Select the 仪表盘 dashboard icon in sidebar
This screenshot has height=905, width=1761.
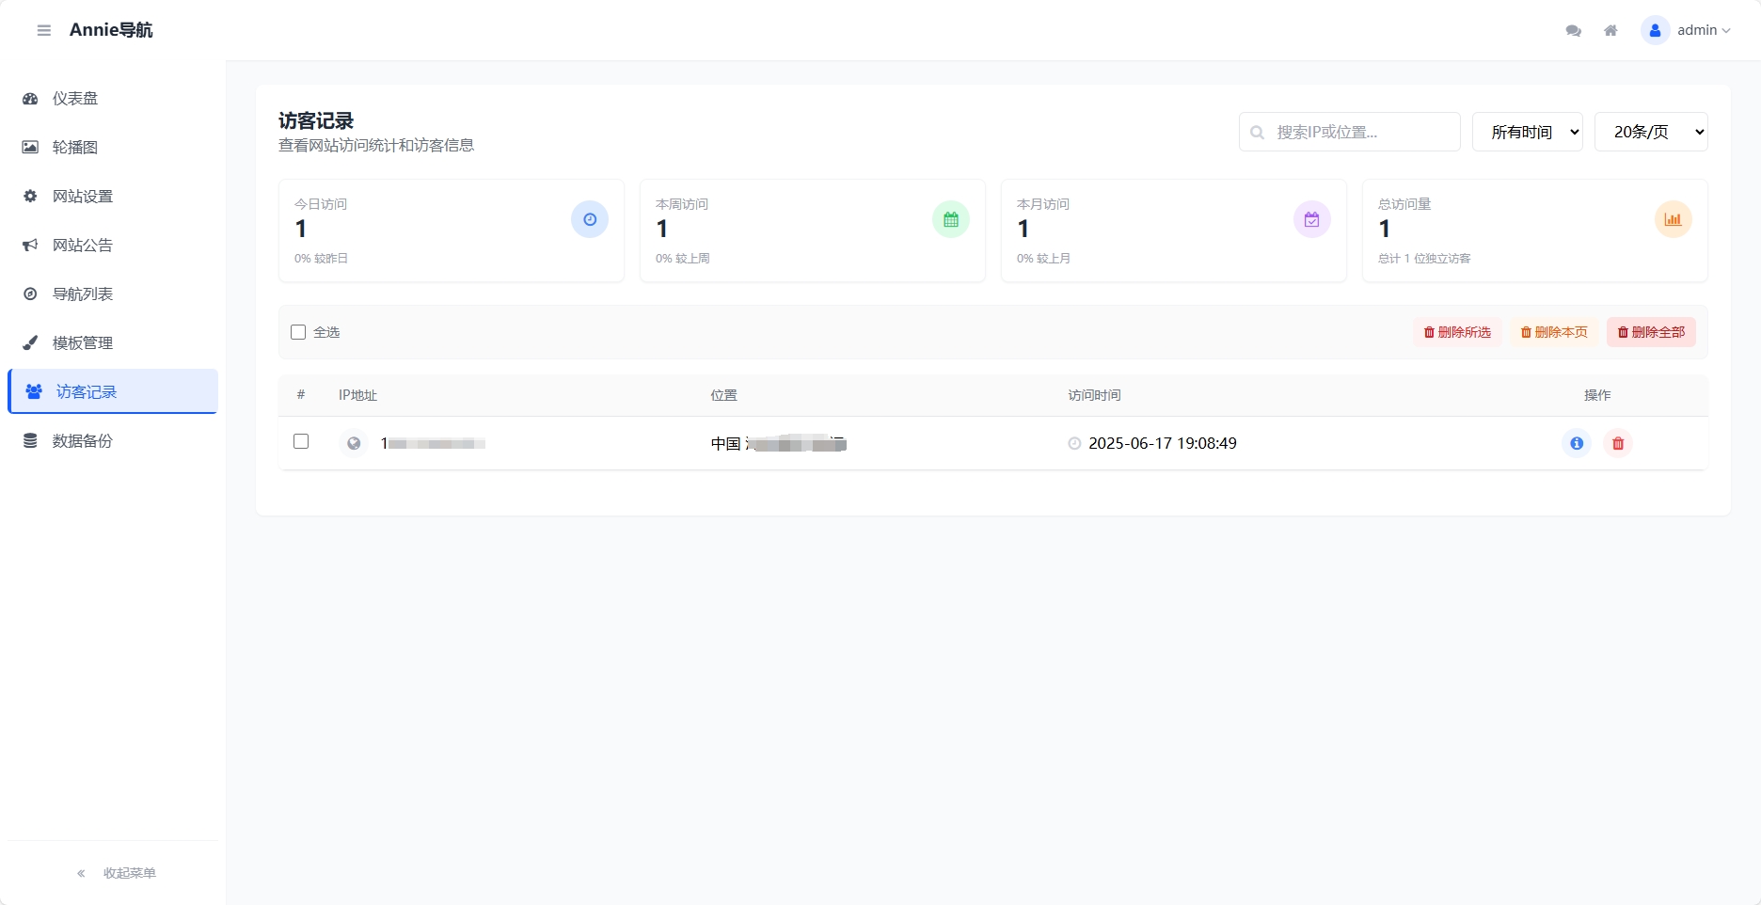click(x=31, y=98)
